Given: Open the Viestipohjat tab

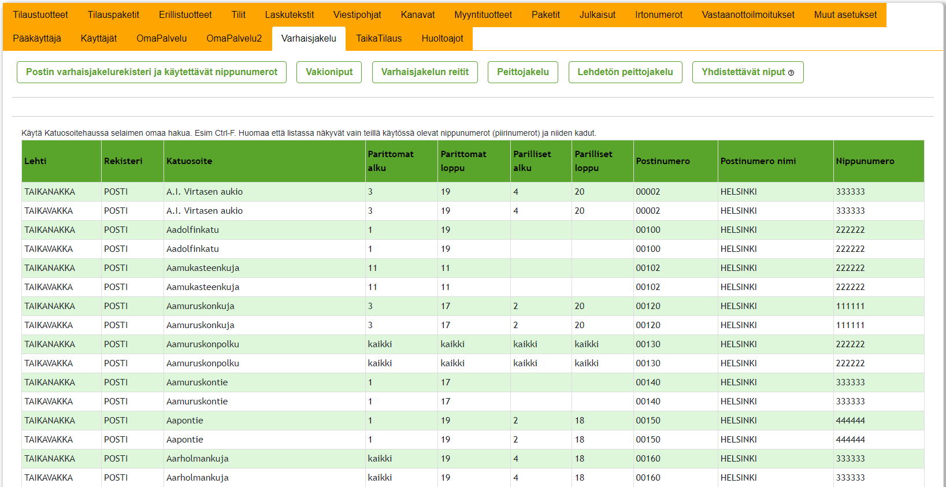Looking at the screenshot, I should [357, 14].
